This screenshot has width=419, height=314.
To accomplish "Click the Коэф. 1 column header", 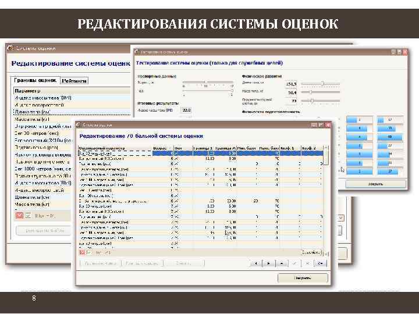I will coord(290,148).
